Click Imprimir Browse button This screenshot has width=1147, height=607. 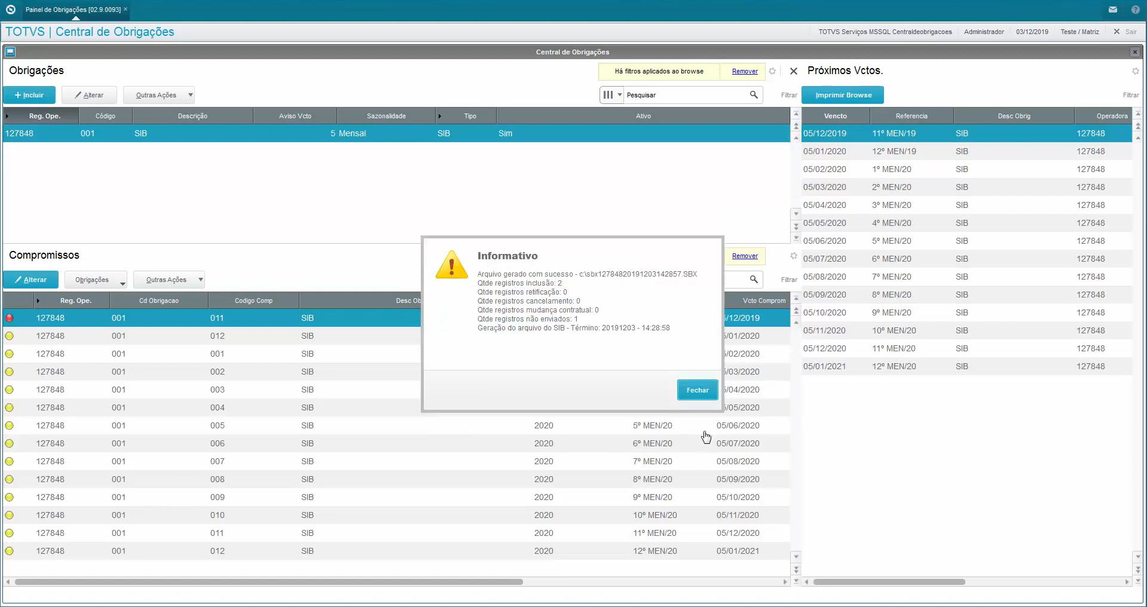(x=843, y=95)
